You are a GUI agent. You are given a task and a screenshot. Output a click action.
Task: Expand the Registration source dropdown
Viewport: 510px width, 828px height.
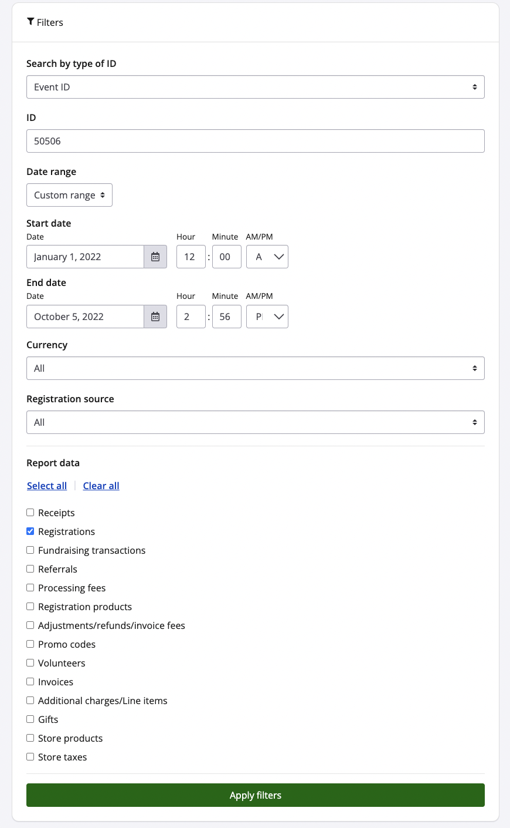(x=255, y=422)
